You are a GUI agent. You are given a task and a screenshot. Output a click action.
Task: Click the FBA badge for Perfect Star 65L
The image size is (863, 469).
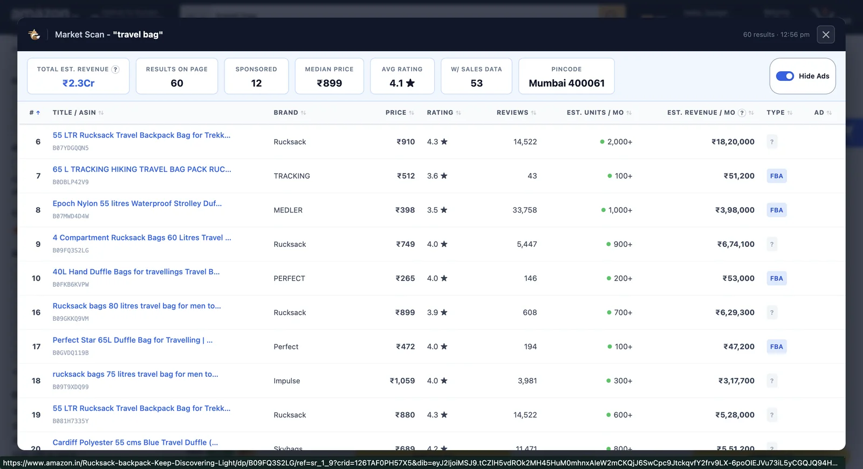(777, 347)
